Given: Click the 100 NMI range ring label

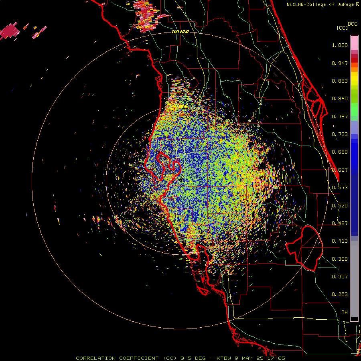Looking at the screenshot, I should pyautogui.click(x=180, y=32).
